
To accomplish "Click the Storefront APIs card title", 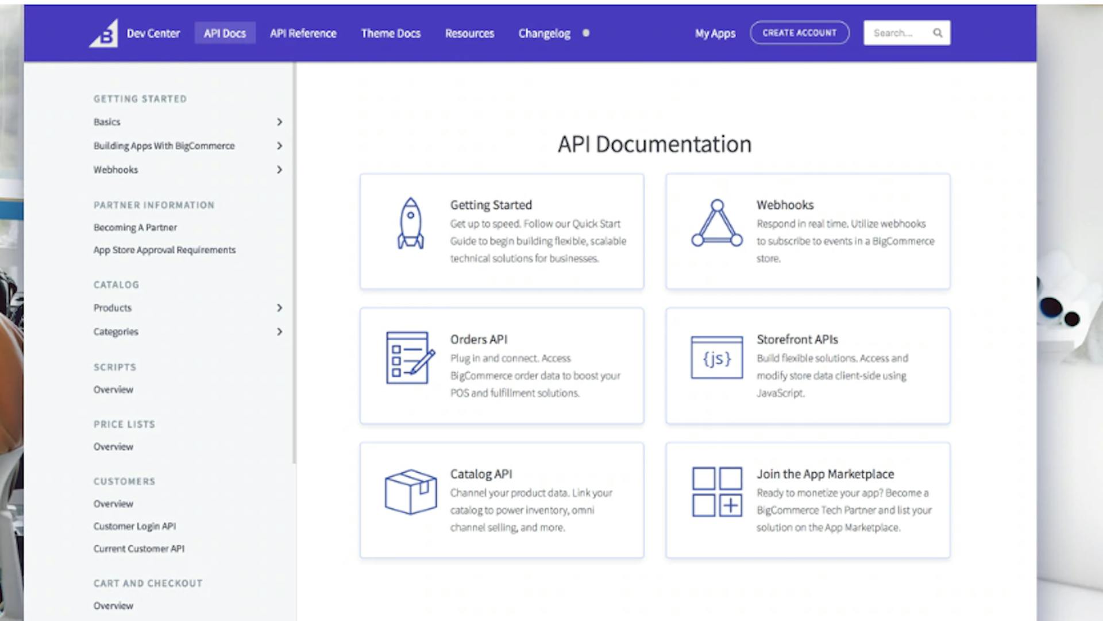I will pyautogui.click(x=797, y=340).
